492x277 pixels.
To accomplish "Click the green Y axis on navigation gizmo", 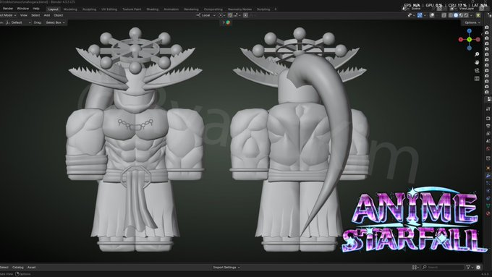I will [469, 40].
